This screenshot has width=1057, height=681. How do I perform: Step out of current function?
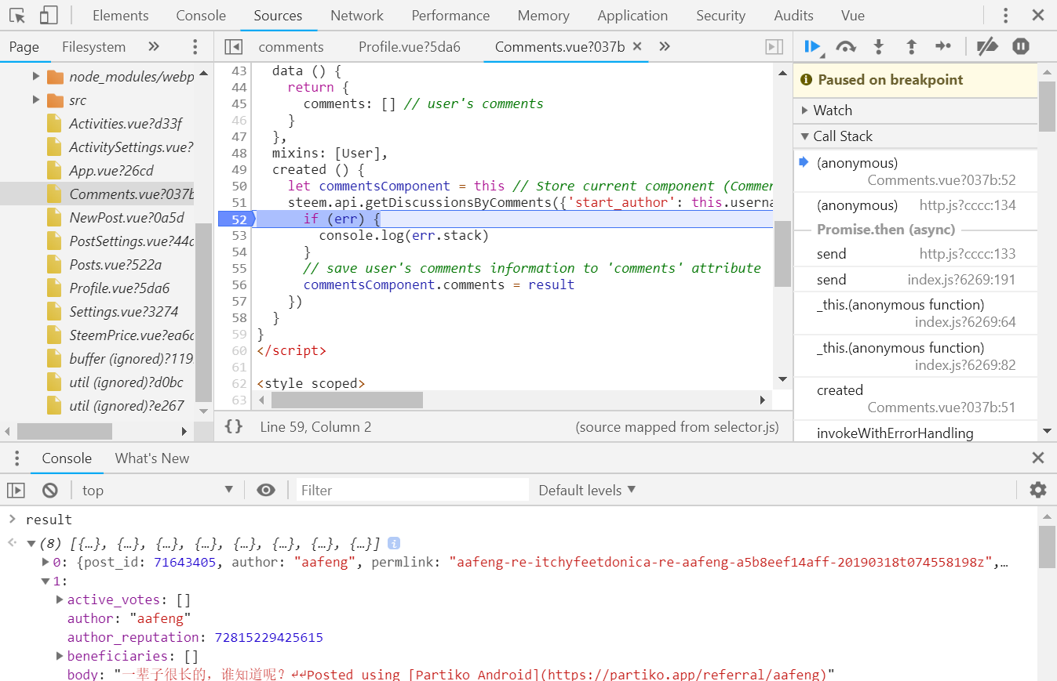[911, 47]
